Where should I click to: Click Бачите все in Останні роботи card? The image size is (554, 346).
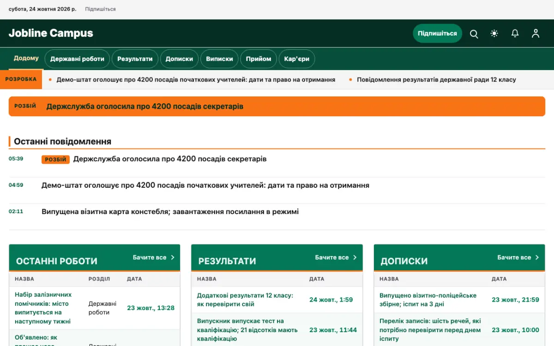pos(154,257)
